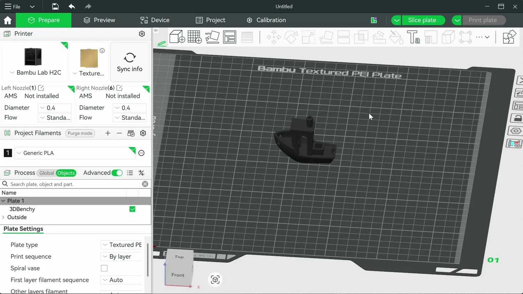This screenshot has height=294, width=523.
Task: Switch Process scope to Objects
Action: [x=66, y=173]
